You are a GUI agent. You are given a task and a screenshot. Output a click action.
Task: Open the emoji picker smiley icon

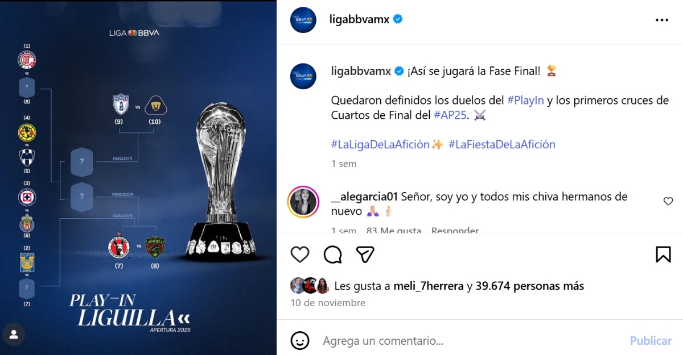[300, 341]
